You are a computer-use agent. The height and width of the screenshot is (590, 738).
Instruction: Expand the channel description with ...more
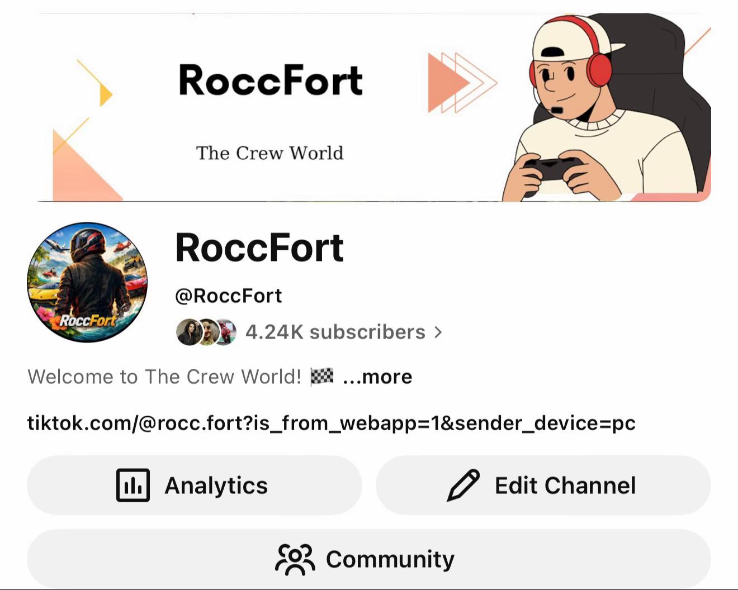click(377, 377)
